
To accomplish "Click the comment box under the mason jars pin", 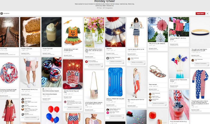I will pos(95,65).
